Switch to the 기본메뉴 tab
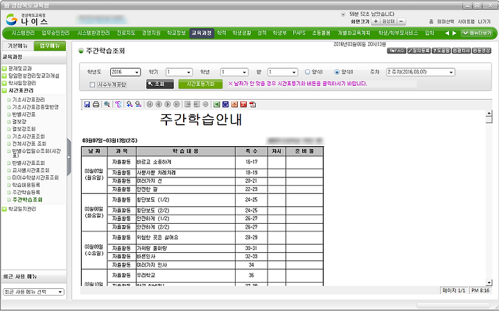The height and width of the screenshot is (311, 499). [x=17, y=46]
